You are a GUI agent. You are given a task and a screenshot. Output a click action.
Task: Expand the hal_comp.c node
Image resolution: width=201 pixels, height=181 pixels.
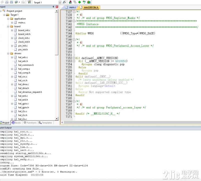click(12, 69)
